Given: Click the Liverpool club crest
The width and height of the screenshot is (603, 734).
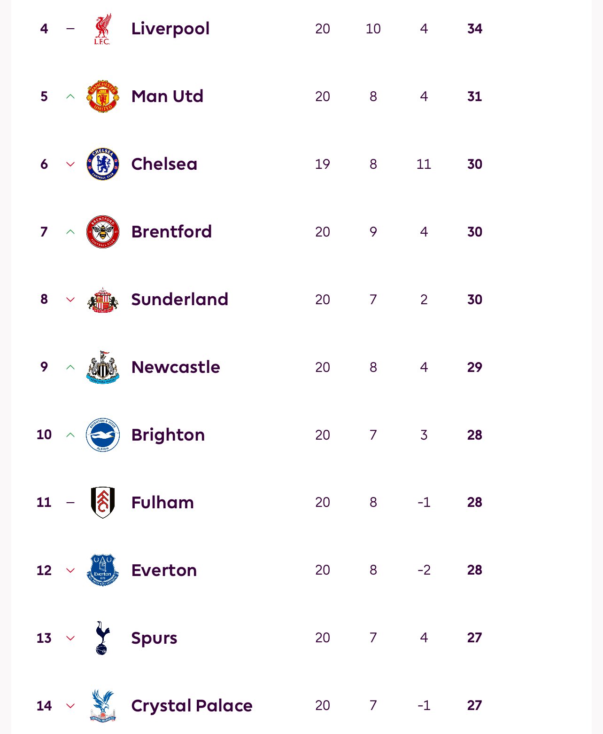Looking at the screenshot, I should 102,29.
